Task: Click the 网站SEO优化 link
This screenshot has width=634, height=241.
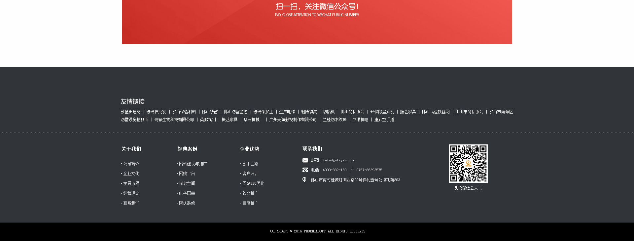Action: pos(253,184)
